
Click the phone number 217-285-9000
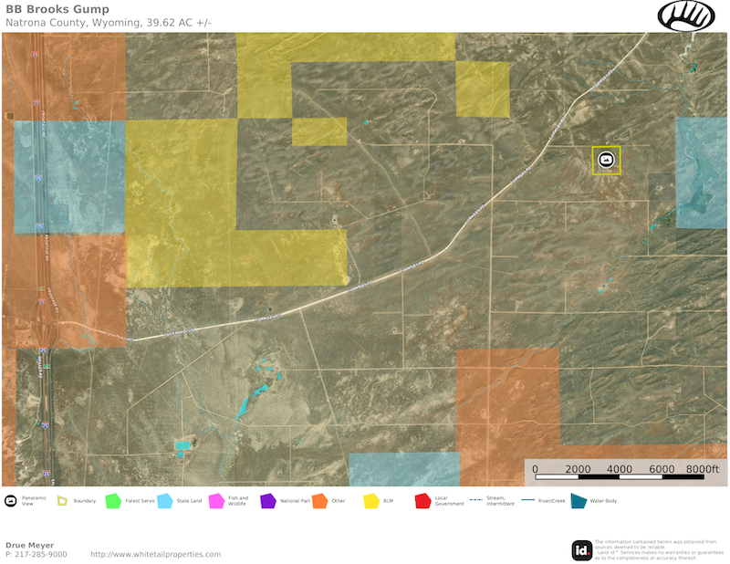click(x=39, y=554)
